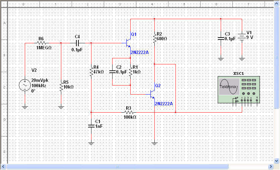Click the 0° phase label of V2
The height and width of the screenshot is (170, 280).
[x=33, y=91]
